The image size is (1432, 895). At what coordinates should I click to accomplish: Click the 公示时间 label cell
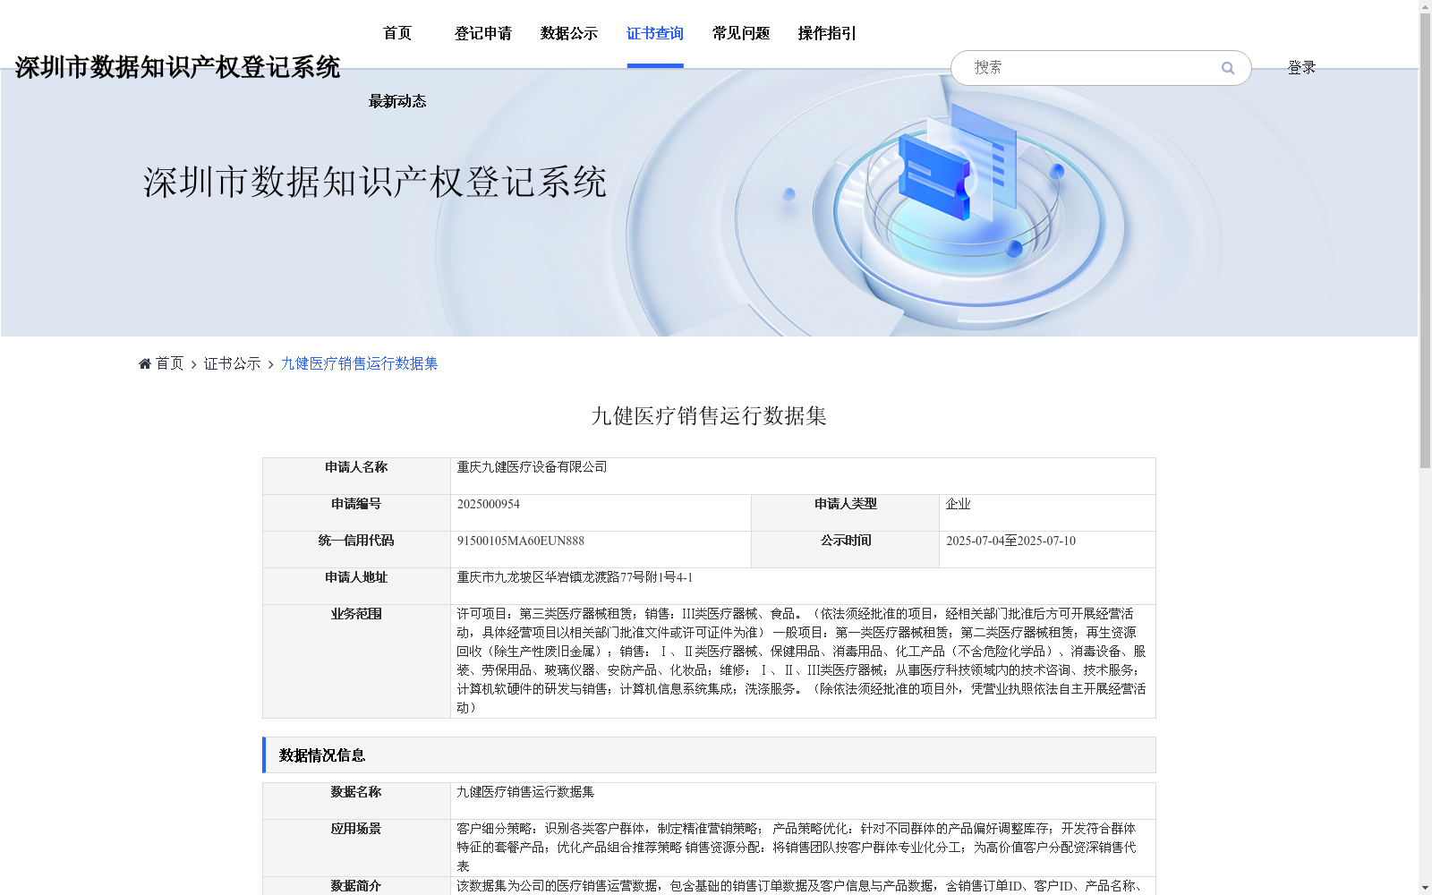coord(846,550)
